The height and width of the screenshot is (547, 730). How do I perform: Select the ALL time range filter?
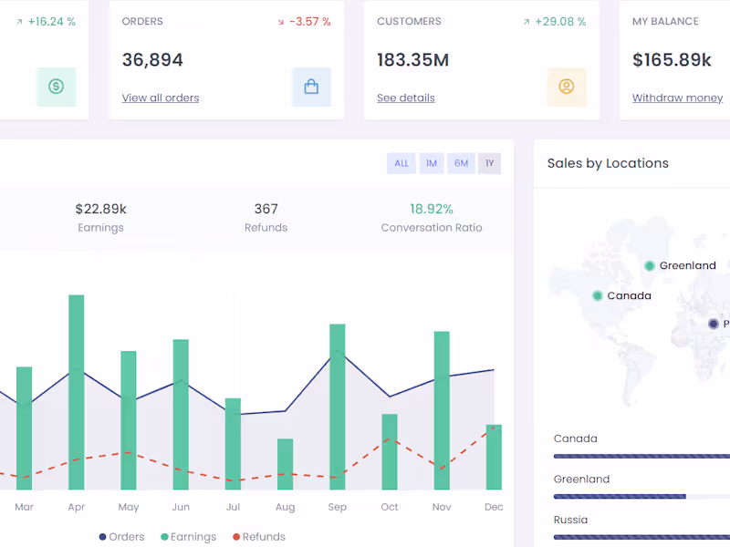pyautogui.click(x=401, y=163)
